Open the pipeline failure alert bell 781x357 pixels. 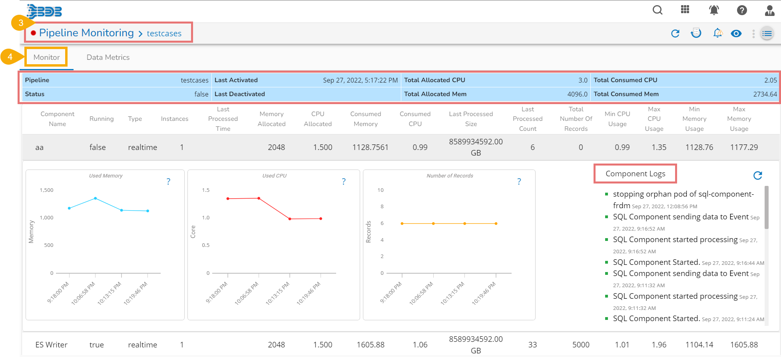click(718, 33)
